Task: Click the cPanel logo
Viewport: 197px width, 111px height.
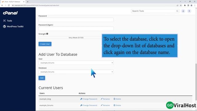Action: coord(10,13)
